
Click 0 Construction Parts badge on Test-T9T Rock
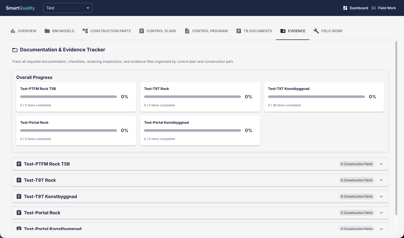click(357, 180)
